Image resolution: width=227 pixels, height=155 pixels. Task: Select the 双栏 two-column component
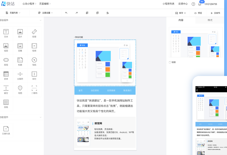pyautogui.click(x=34, y=76)
